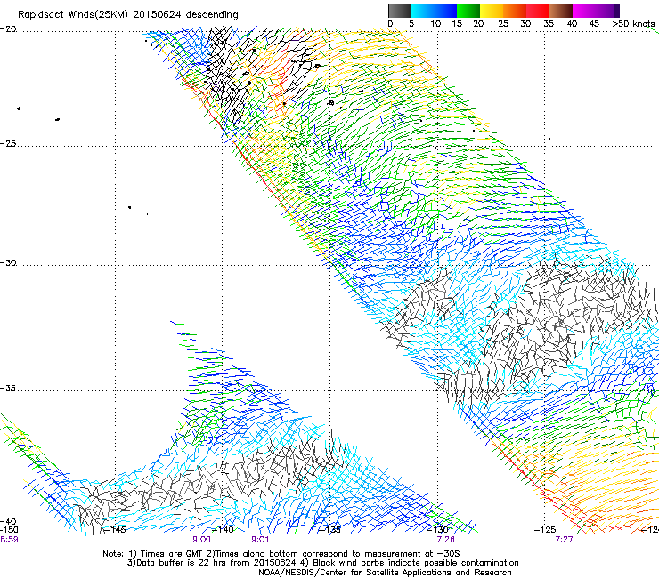
Task: Click the orange 25-30 knots legend segment
Action: tap(515, 11)
